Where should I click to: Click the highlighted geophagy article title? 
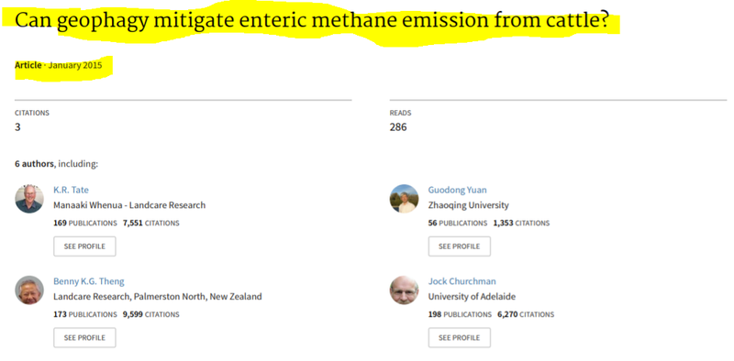[x=312, y=21]
